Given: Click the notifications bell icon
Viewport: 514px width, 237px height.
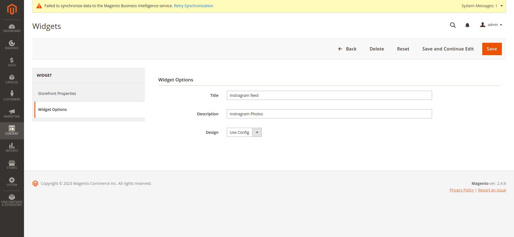Looking at the screenshot, I should (x=467, y=25).
